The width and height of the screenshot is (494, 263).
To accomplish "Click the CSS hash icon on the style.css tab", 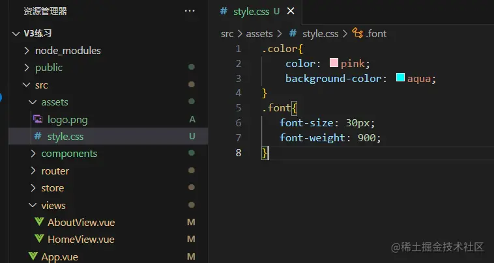I will coord(224,11).
